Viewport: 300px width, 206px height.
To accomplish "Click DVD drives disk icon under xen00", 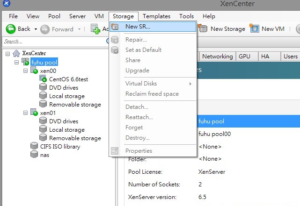I will 43,87.
